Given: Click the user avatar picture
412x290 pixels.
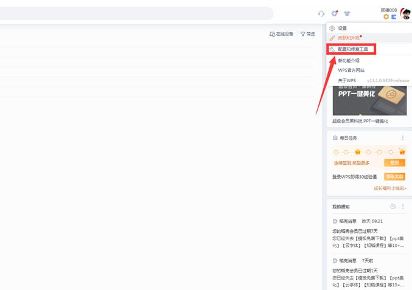Looking at the screenshot, I should pyautogui.click(x=405, y=13).
